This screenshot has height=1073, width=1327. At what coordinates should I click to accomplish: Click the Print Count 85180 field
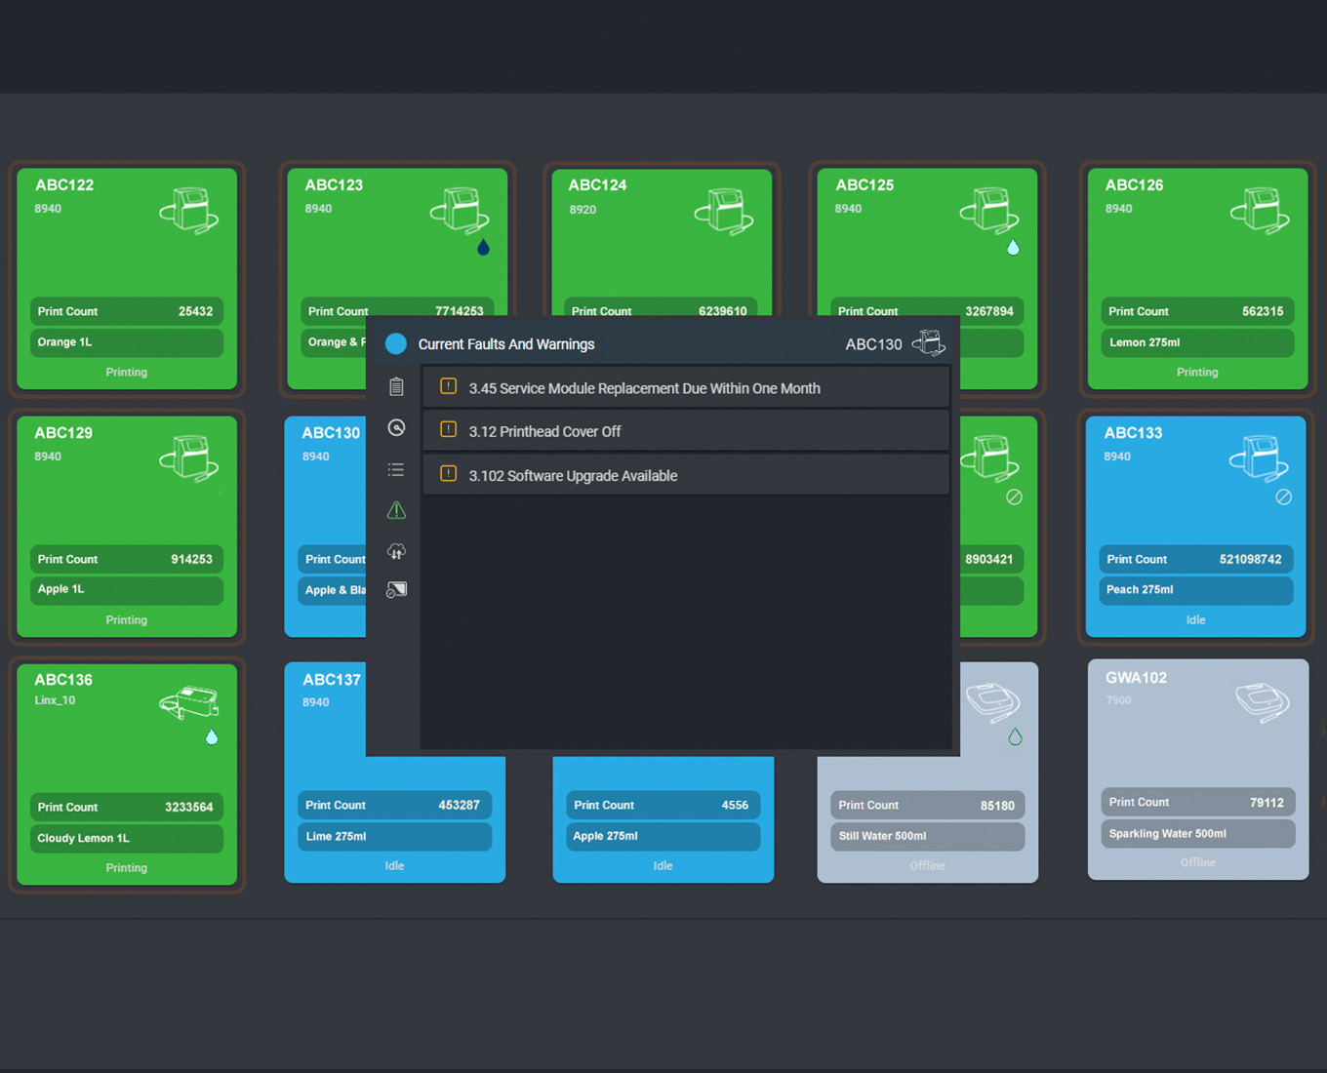[928, 805]
